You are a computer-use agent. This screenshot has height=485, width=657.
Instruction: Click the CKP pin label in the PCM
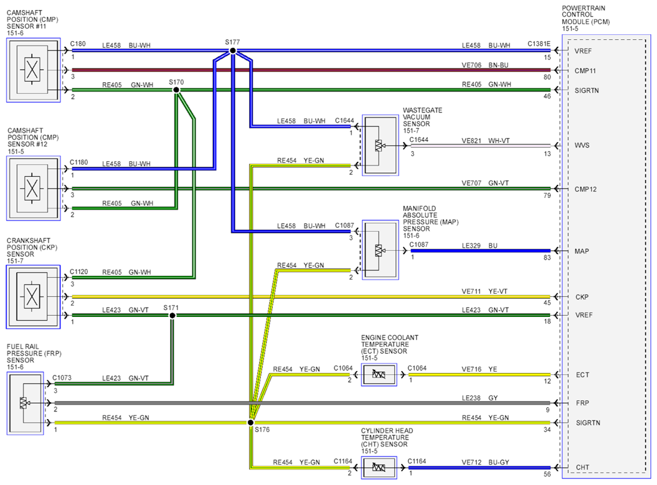point(582,297)
